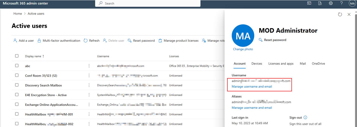
Task: Click Manage username and email under Username
Action: [x=252, y=87]
